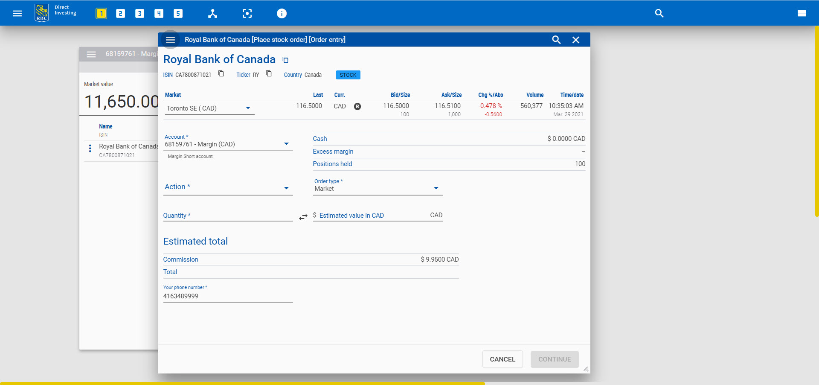Switch to workspace tab 2 in the toolbar
This screenshot has width=819, height=385.
[120, 13]
